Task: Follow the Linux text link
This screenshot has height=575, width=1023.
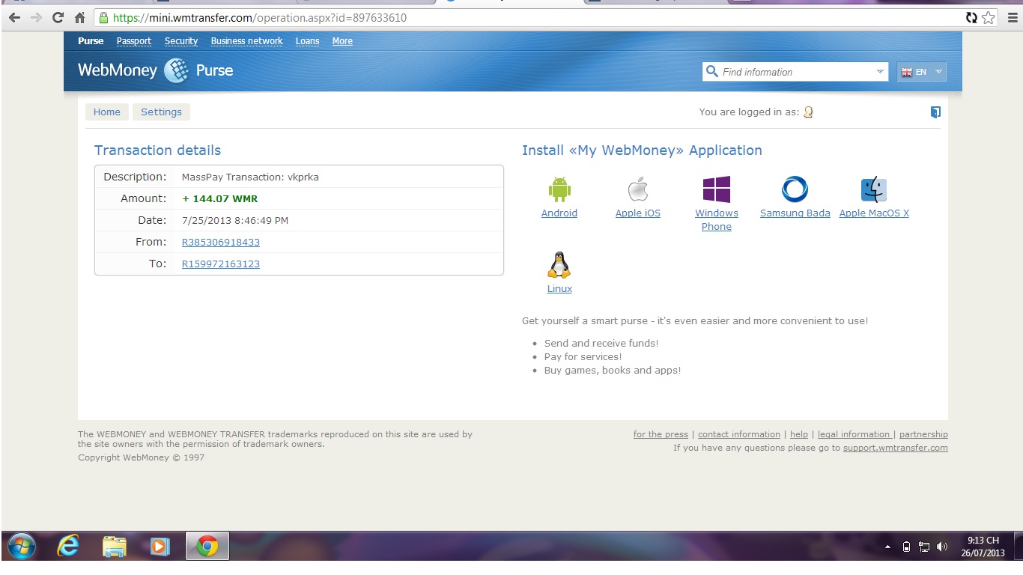Action: tap(559, 289)
